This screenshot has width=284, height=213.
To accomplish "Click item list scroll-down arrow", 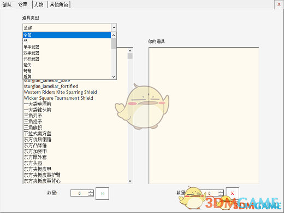I will (x=130, y=181).
